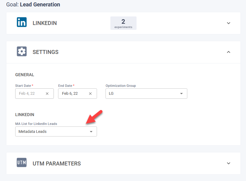Expand the UTM Parameters section chevron

(x=229, y=163)
